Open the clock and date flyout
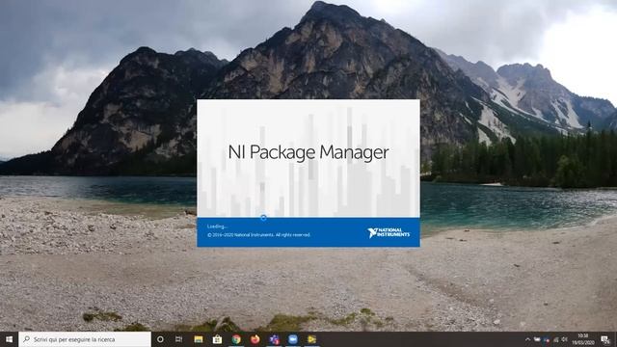 point(582,339)
